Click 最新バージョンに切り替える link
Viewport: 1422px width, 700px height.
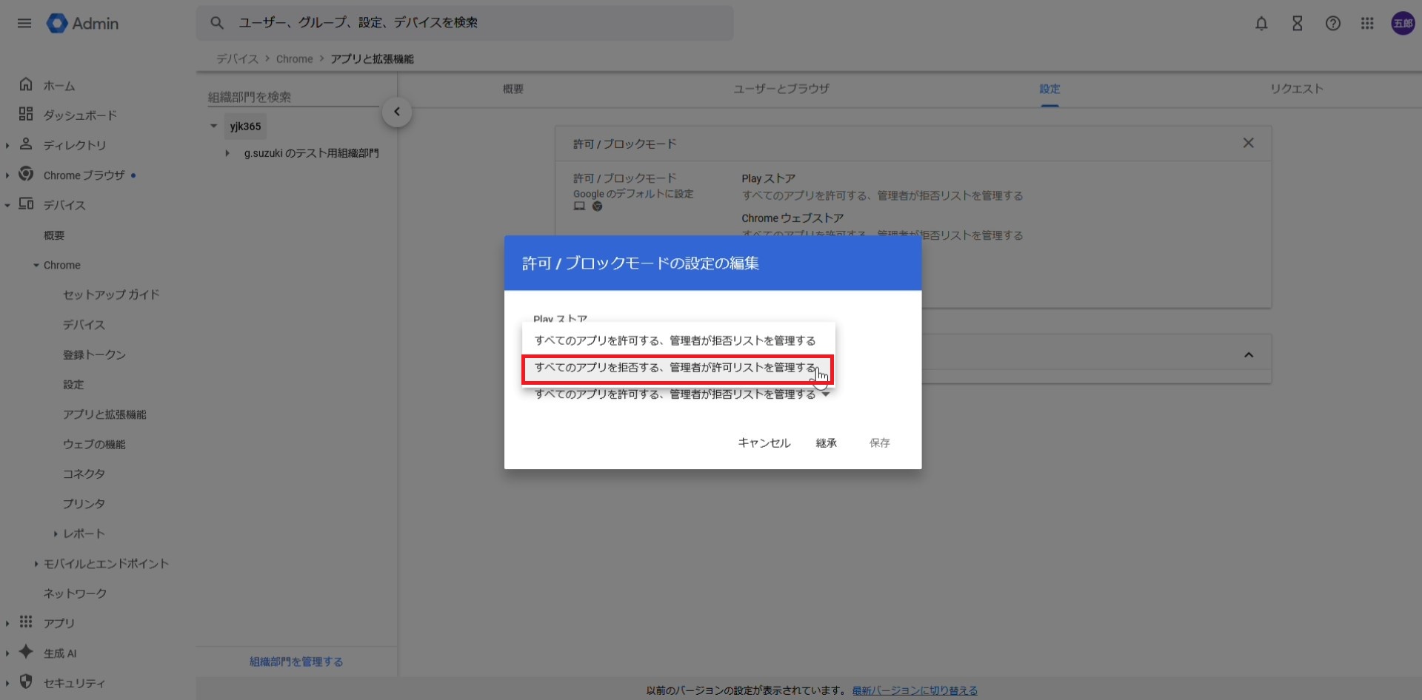(x=914, y=690)
